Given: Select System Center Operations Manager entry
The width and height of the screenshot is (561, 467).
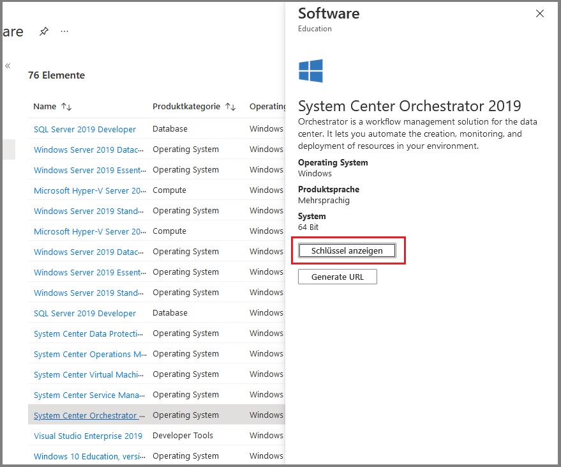Looking at the screenshot, I should [89, 354].
